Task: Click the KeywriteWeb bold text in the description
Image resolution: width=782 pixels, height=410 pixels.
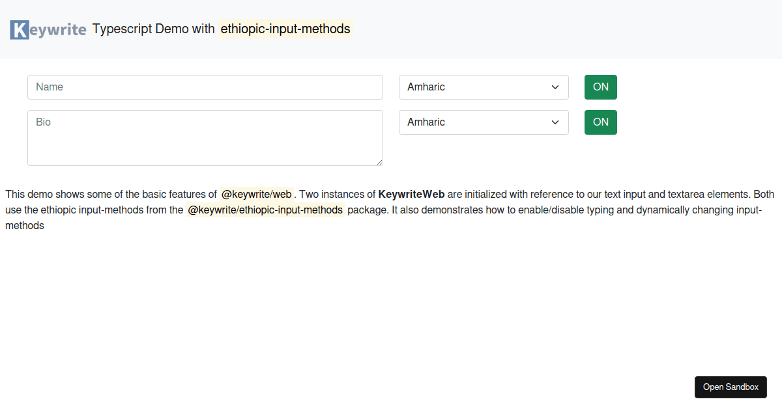Action: pyautogui.click(x=413, y=194)
